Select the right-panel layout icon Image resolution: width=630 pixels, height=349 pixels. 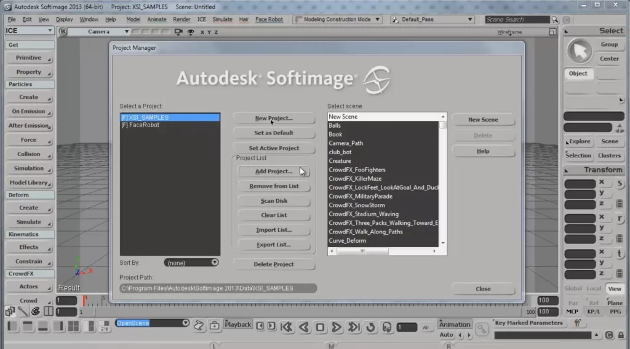[58, 326]
